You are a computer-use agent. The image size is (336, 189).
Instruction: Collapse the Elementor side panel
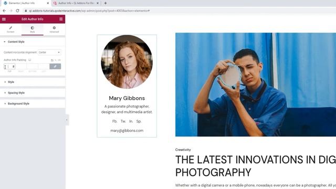[67, 120]
